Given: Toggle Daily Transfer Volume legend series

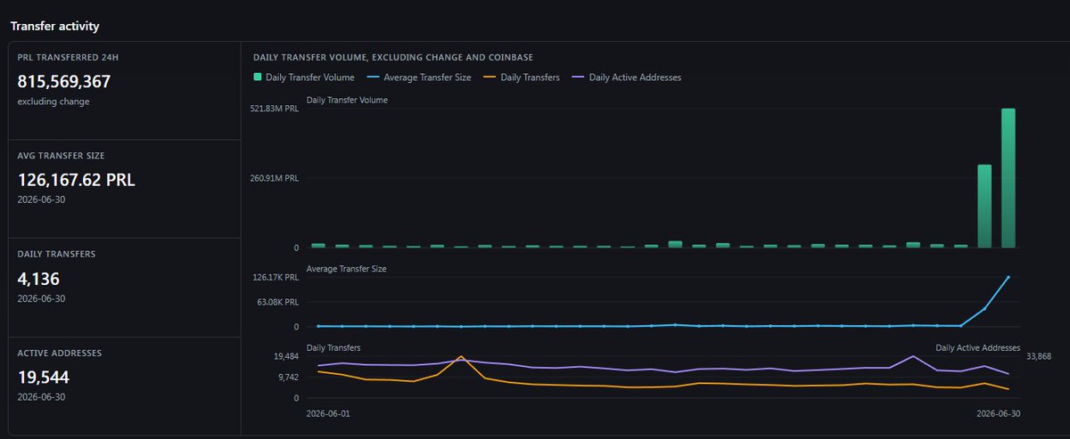Looking at the screenshot, I should point(304,77).
